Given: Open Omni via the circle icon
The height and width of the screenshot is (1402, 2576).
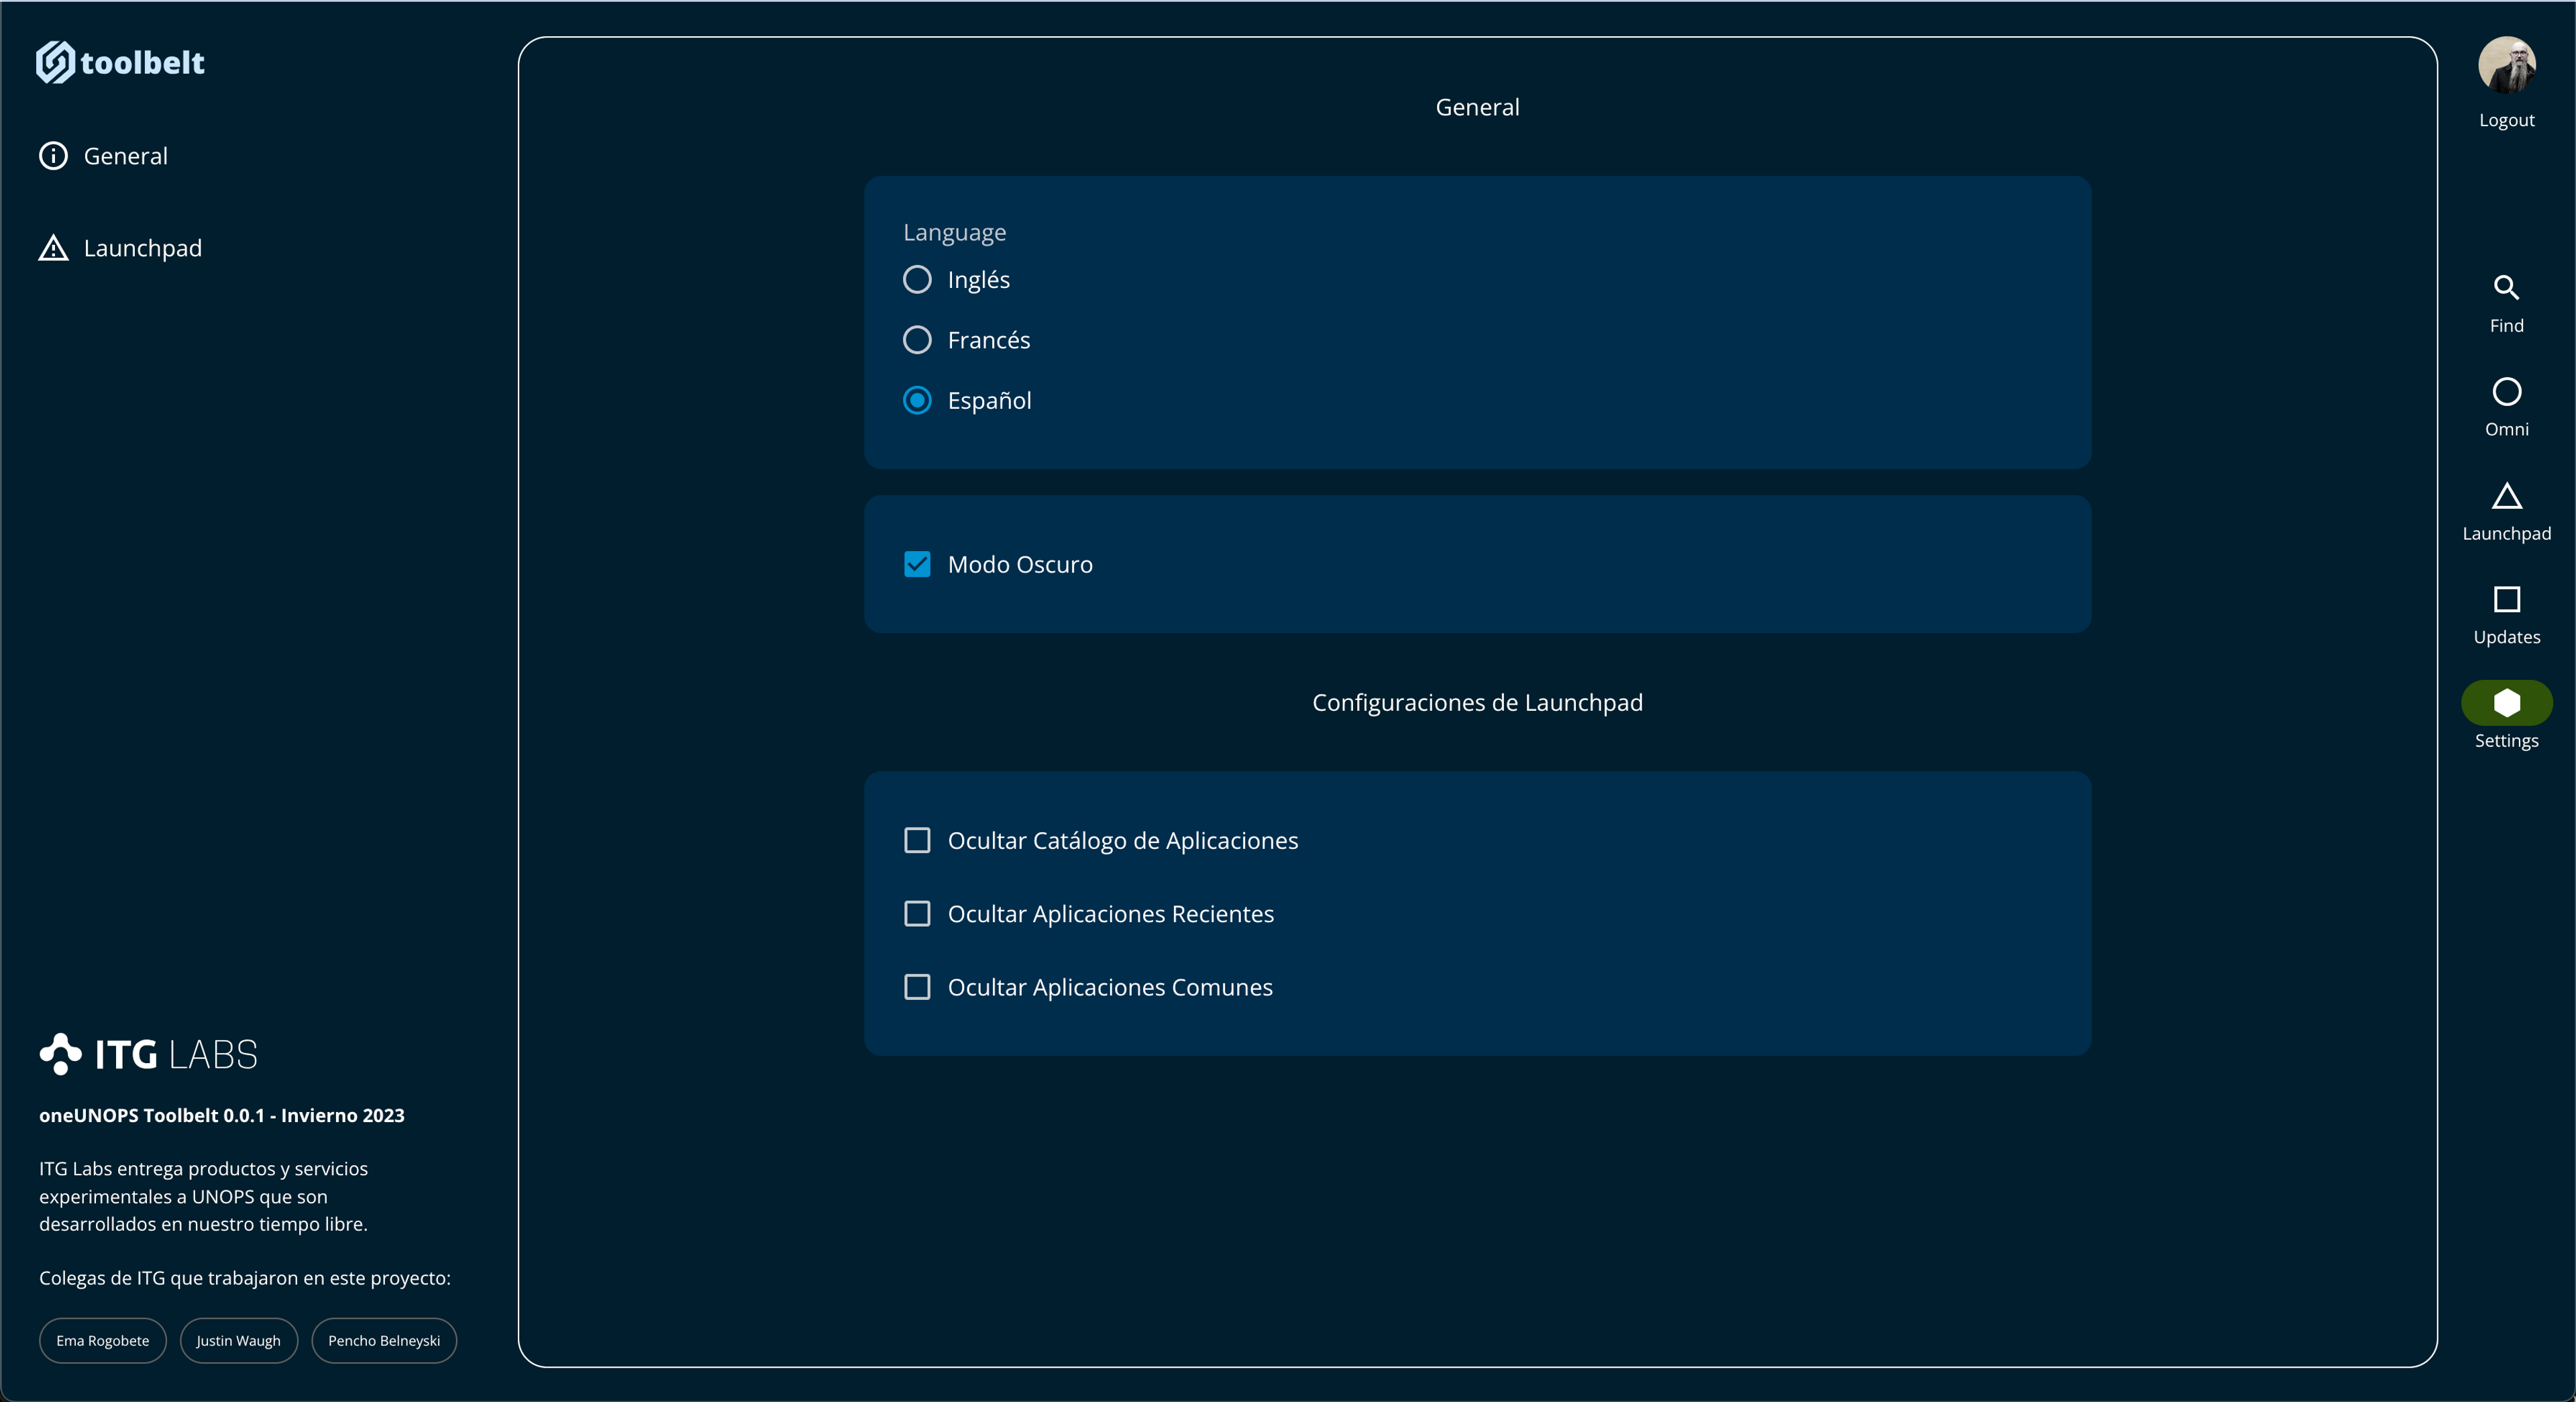Looking at the screenshot, I should [x=2505, y=391].
